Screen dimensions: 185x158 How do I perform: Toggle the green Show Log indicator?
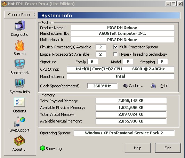click(x=42, y=148)
